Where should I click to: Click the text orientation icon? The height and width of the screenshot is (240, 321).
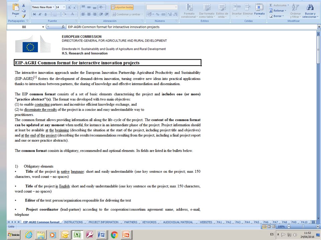(x=101, y=7)
